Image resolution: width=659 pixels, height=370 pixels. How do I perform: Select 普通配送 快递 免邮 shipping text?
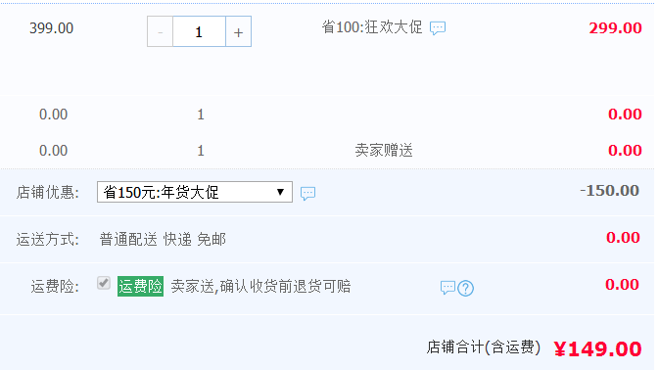click(163, 240)
